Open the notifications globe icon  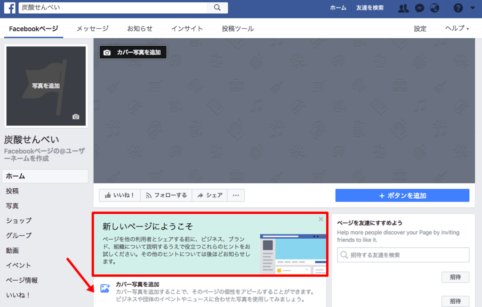pos(434,8)
